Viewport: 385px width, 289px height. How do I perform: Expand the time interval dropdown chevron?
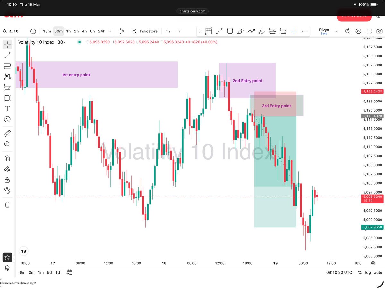[x=110, y=31]
